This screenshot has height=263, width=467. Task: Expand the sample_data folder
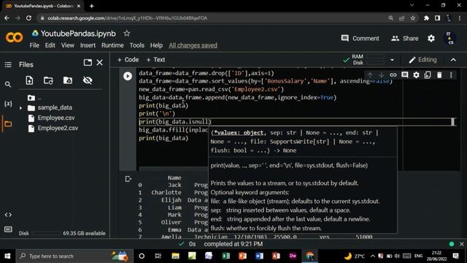coord(20,108)
